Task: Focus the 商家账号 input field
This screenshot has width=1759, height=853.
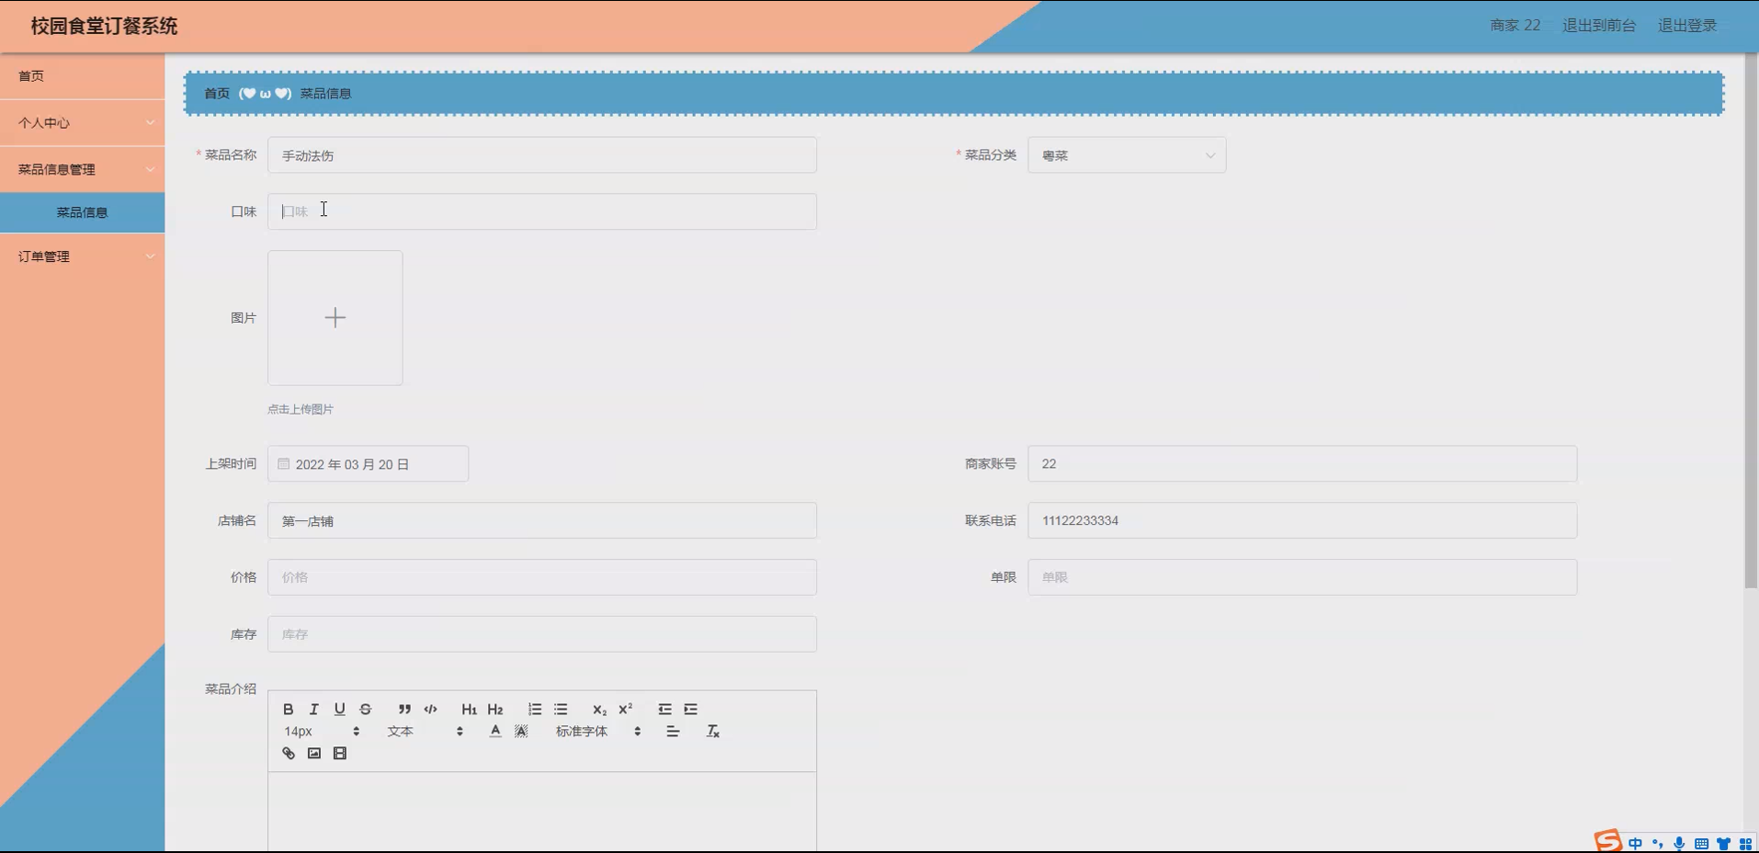Action: (1302, 464)
